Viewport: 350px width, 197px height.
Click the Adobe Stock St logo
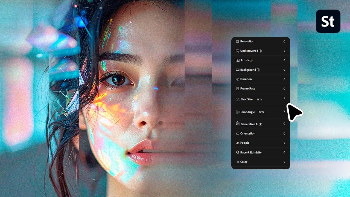[328, 21]
